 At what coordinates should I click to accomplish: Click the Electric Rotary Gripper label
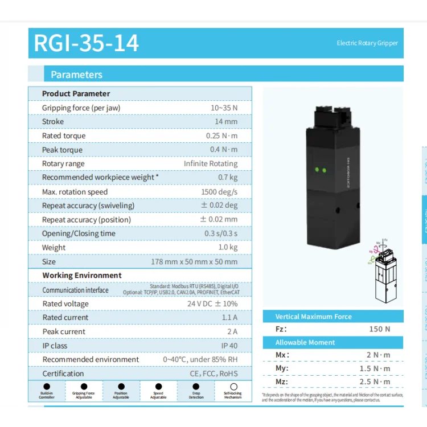pos(367,43)
